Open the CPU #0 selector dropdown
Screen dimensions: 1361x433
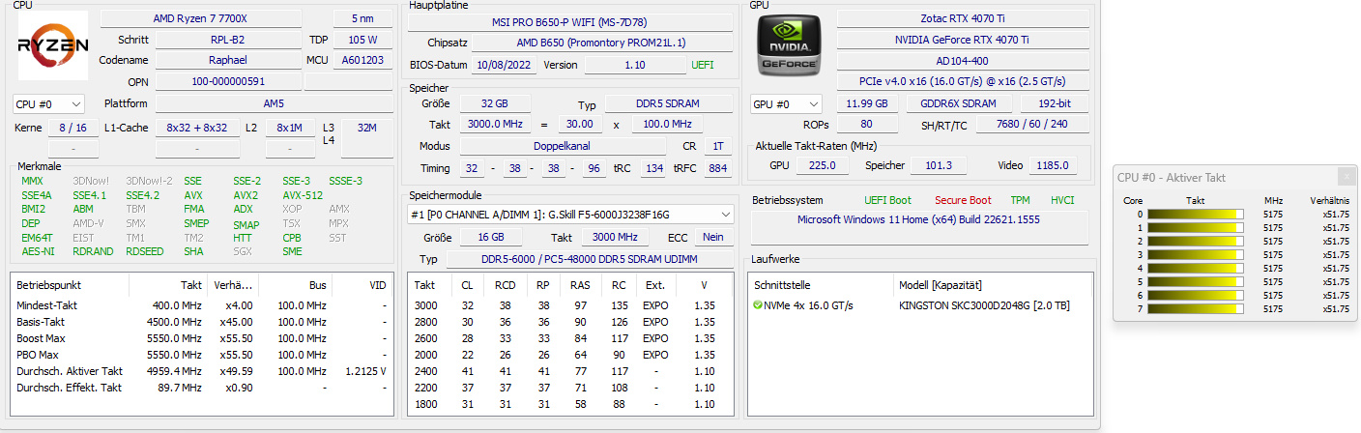point(49,103)
